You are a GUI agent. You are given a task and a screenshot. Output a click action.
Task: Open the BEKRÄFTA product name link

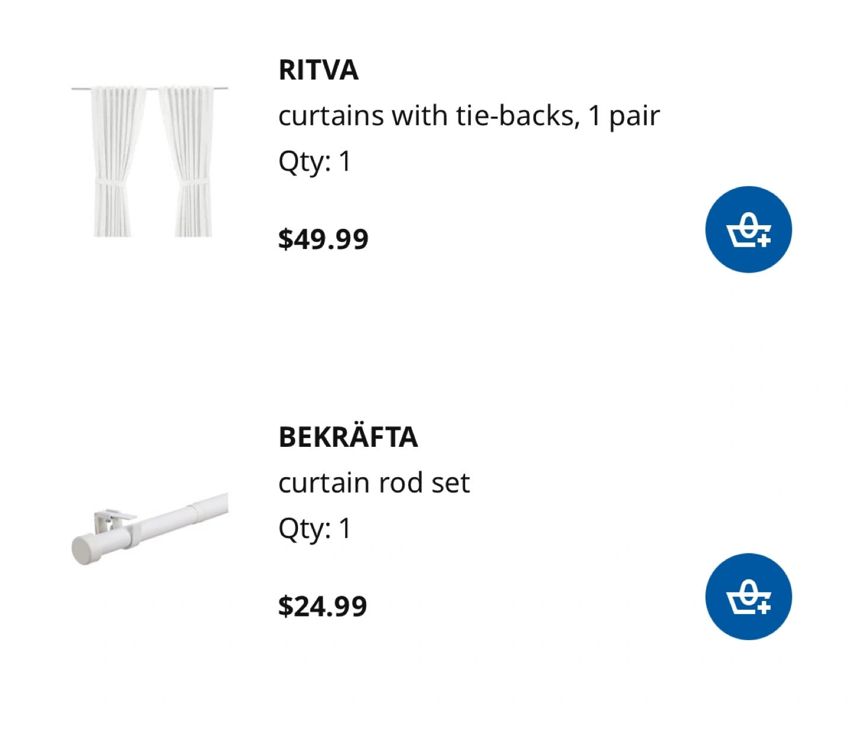[348, 437]
